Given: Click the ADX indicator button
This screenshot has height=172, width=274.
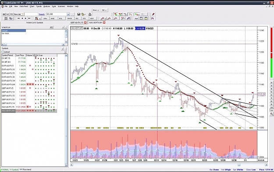Looking at the screenshot, I should (x=92, y=18).
